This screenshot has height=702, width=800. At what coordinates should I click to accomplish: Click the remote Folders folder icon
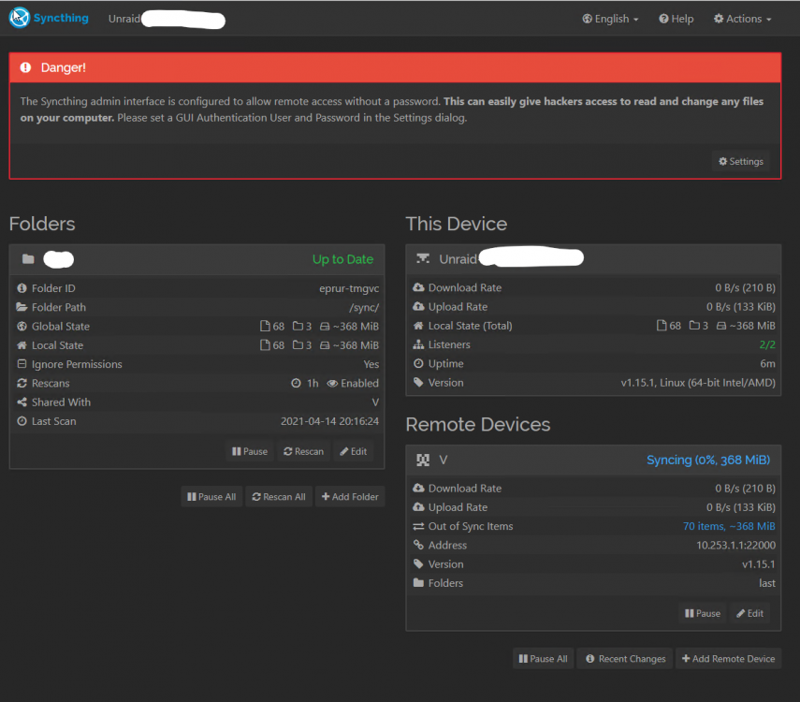(x=418, y=583)
